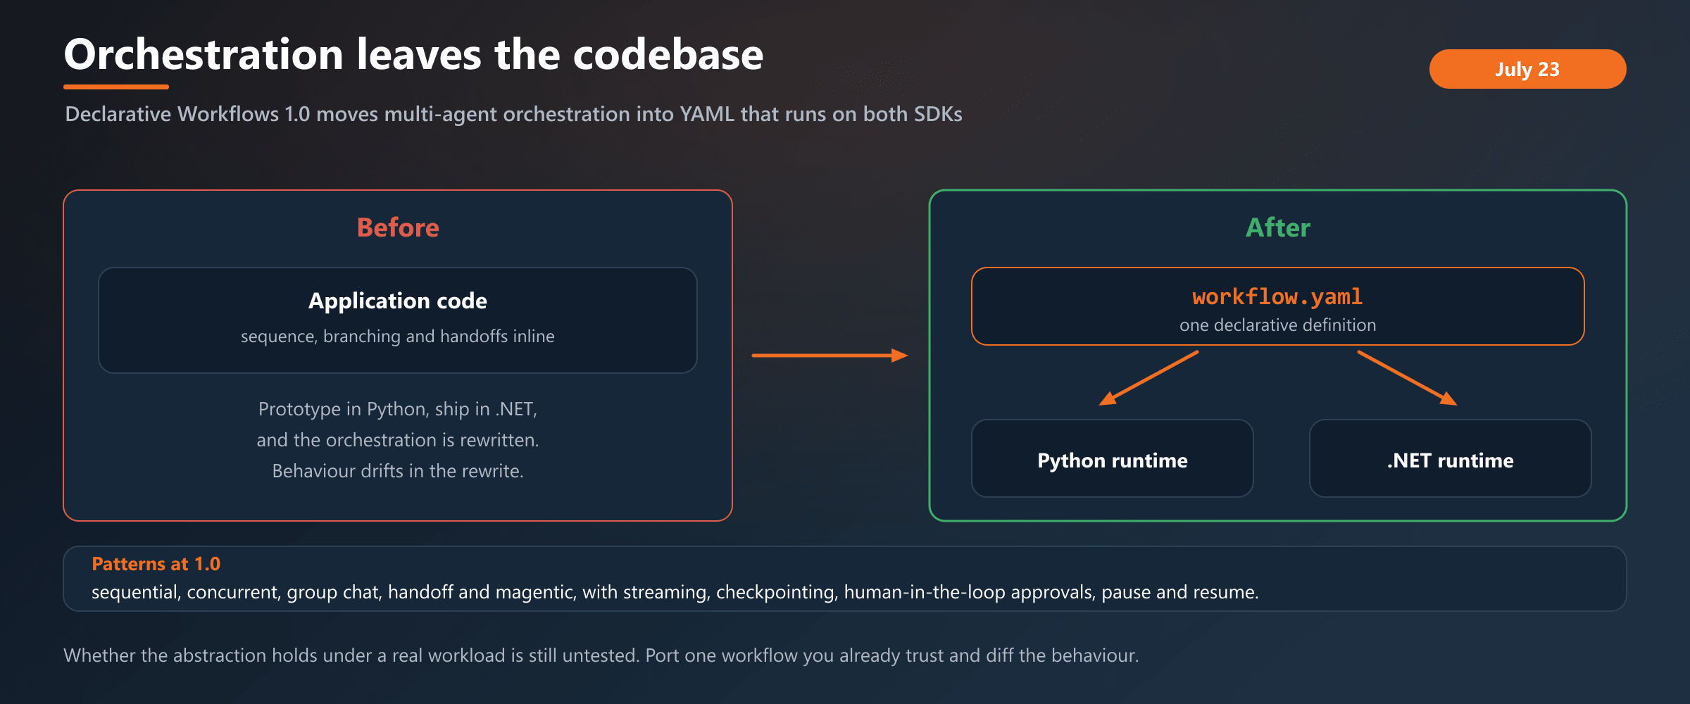Click the 'After' heading
Image resolution: width=1690 pixels, height=704 pixels.
point(1278,227)
